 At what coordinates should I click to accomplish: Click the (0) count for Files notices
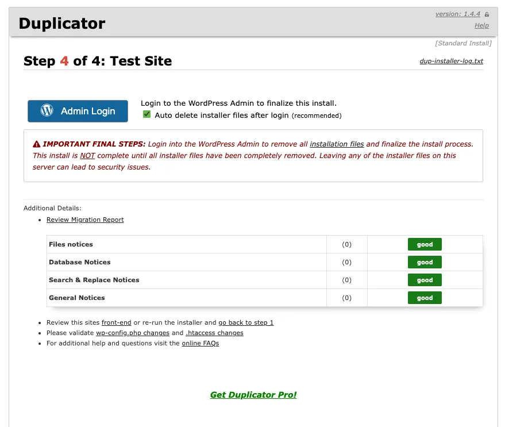pyautogui.click(x=346, y=244)
